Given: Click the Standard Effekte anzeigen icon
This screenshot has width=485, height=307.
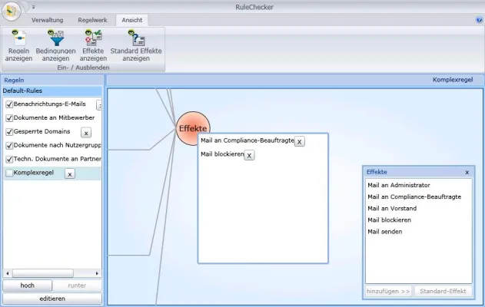Looking at the screenshot, I should (x=135, y=38).
